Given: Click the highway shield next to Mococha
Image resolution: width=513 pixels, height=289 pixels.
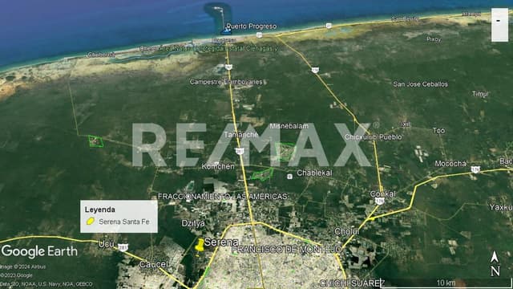Looking at the screenshot, I should point(475,169).
